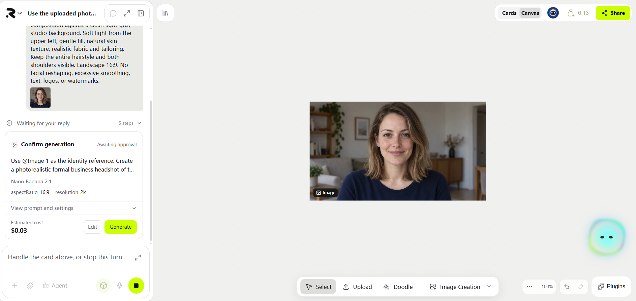The image size is (636, 301).
Task: Click the 100% zoom level
Action: 547,287
